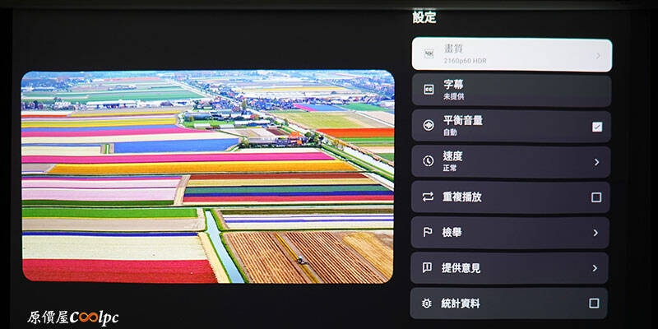Toggle the 平衡音量 checkbox
The width and height of the screenshot is (658, 329).
pyautogui.click(x=597, y=127)
